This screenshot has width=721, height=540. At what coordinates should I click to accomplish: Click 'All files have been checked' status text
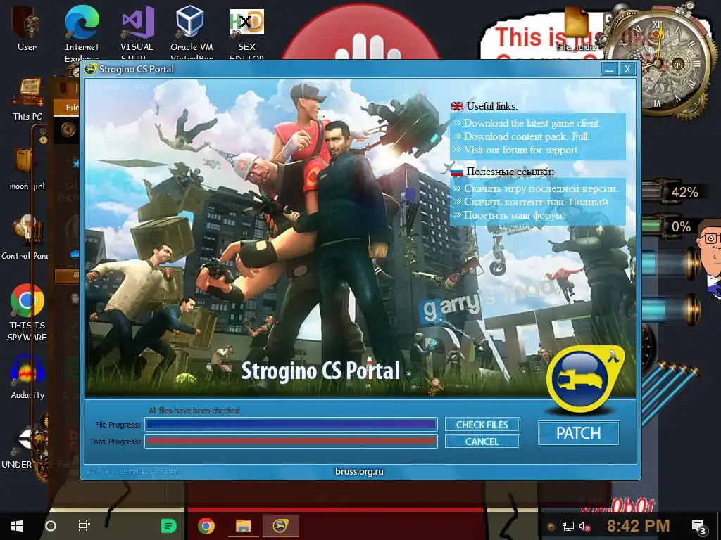tap(194, 410)
